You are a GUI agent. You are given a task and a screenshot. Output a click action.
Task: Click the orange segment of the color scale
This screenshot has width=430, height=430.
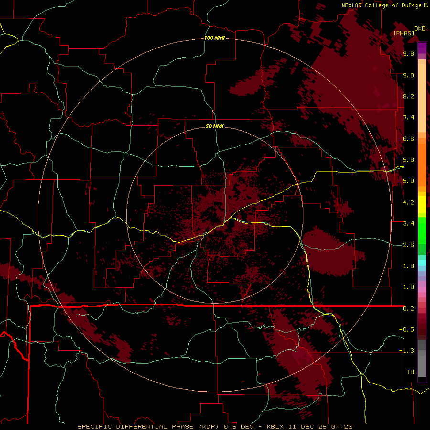point(422,165)
